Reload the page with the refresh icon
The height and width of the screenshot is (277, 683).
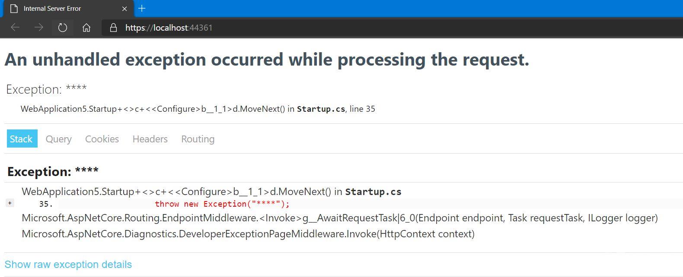point(63,28)
